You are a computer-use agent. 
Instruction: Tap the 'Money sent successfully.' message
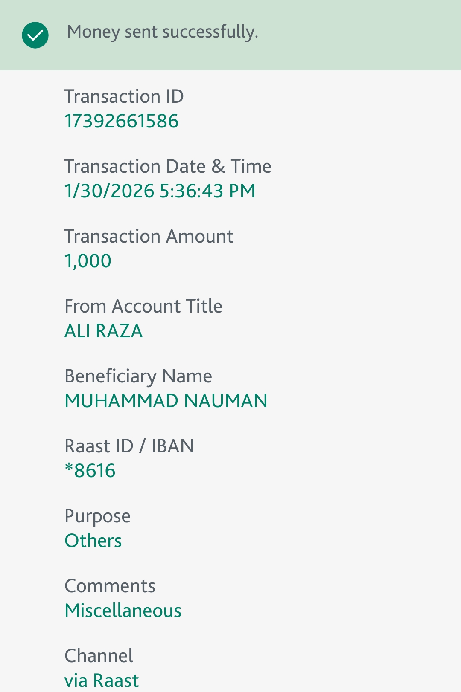(162, 32)
